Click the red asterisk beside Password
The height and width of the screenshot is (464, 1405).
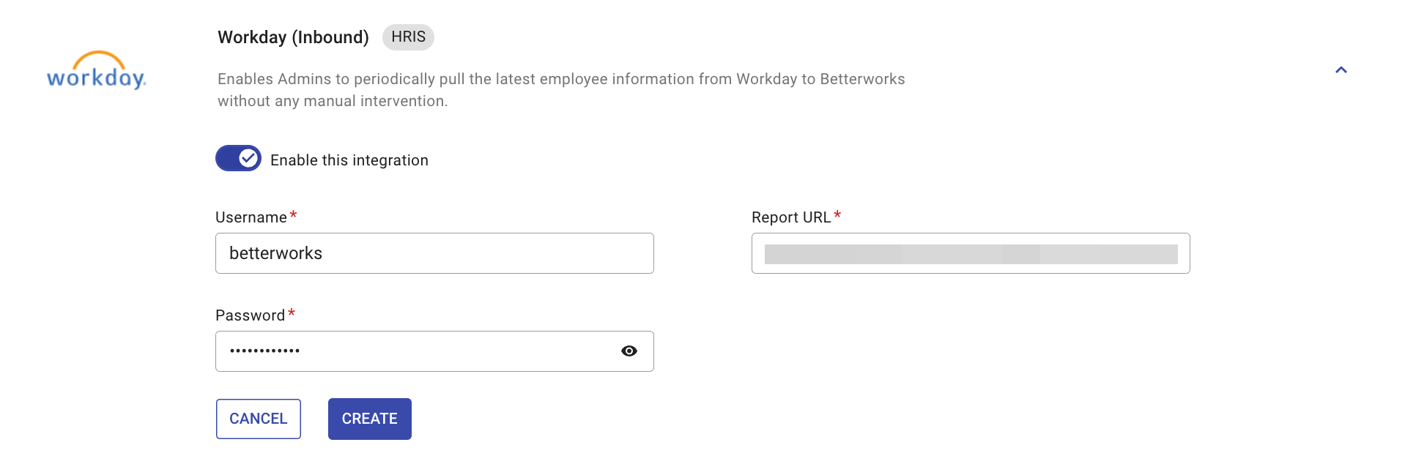[292, 313]
